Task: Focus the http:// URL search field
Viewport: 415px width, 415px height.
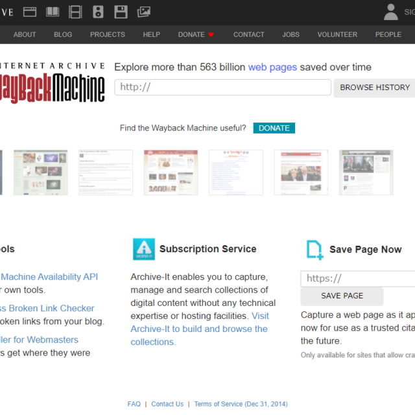Action: coord(222,87)
